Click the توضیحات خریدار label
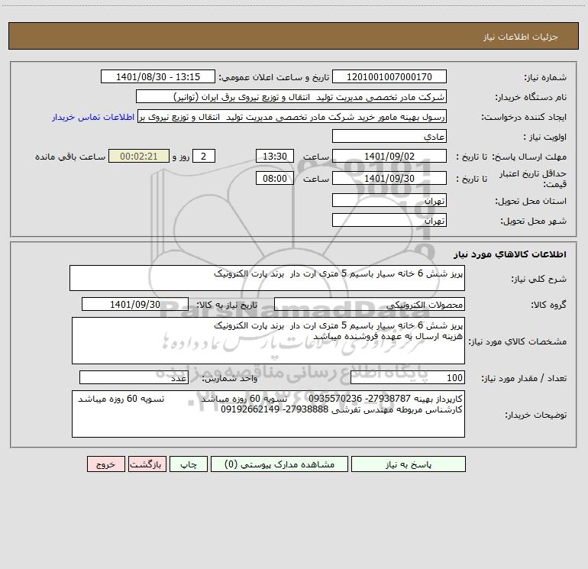Viewport: 588px width, 569px height. (x=536, y=415)
